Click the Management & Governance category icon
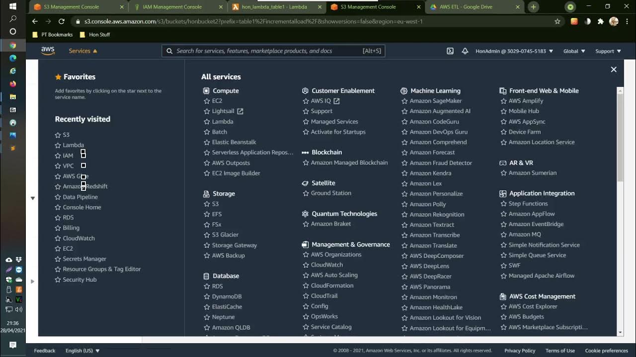The width and height of the screenshot is (636, 357). [305, 244]
